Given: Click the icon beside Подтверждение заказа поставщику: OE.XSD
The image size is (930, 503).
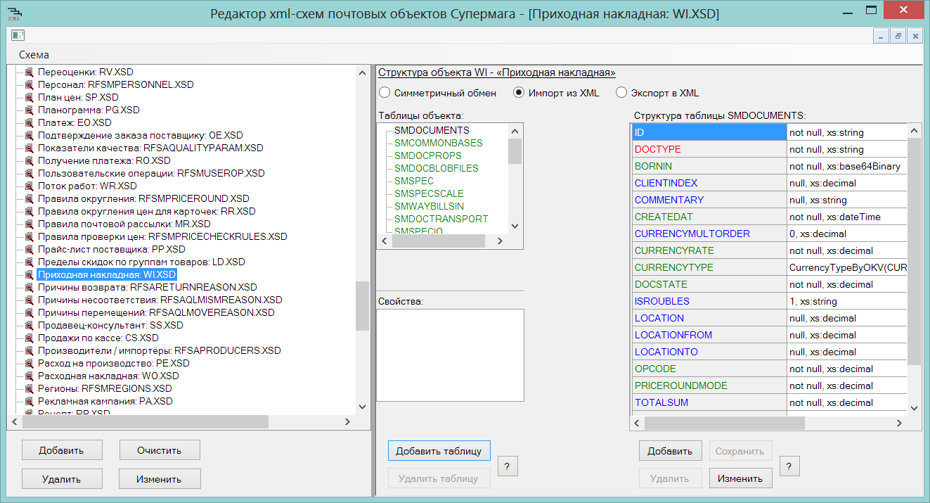Looking at the screenshot, I should [30, 135].
